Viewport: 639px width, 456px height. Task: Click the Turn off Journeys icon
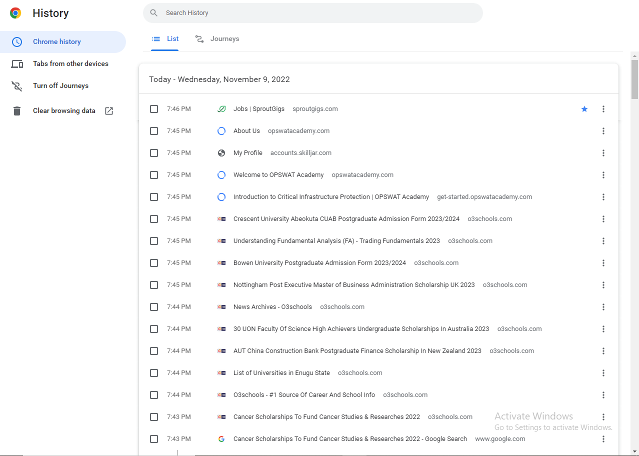pos(17,86)
